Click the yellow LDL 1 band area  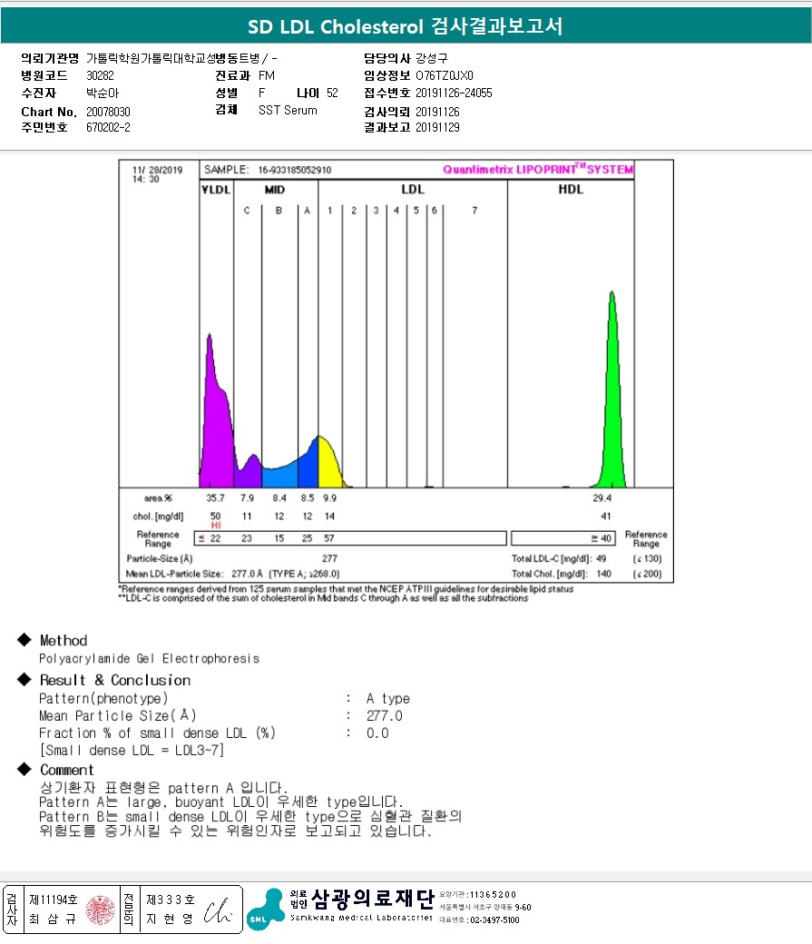(329, 464)
